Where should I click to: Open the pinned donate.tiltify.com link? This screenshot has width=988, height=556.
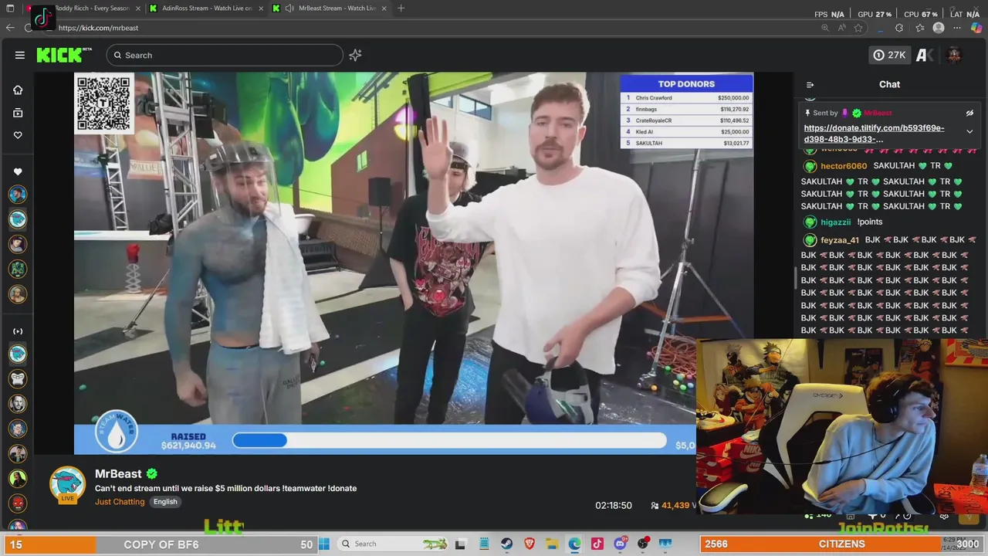[874, 134]
